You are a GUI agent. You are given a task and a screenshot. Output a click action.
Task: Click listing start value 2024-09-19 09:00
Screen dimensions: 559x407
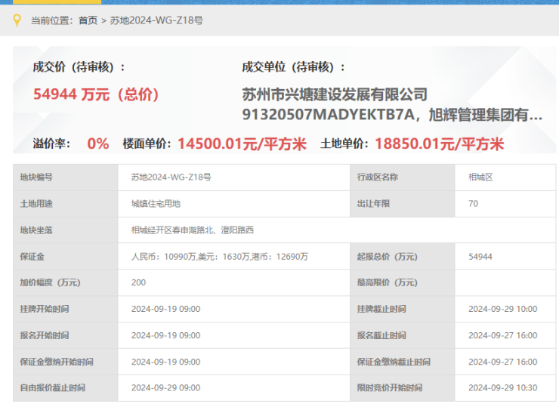pyautogui.click(x=234, y=309)
